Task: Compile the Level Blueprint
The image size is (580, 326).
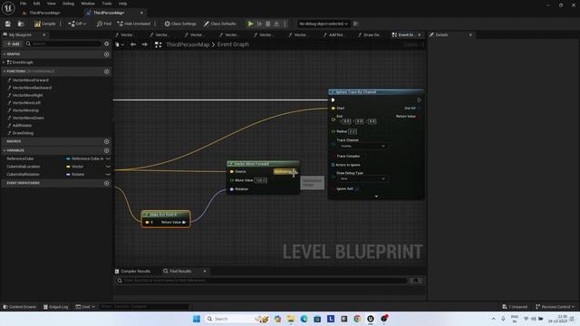Action: coord(44,24)
